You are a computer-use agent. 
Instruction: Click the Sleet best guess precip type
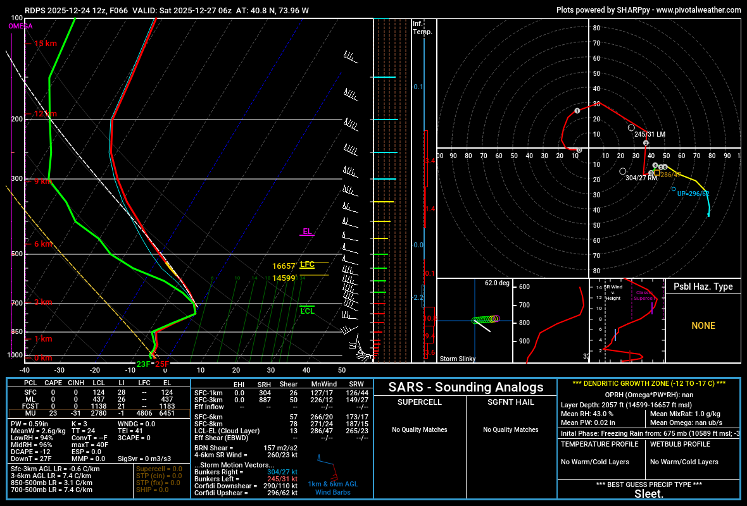point(649,494)
